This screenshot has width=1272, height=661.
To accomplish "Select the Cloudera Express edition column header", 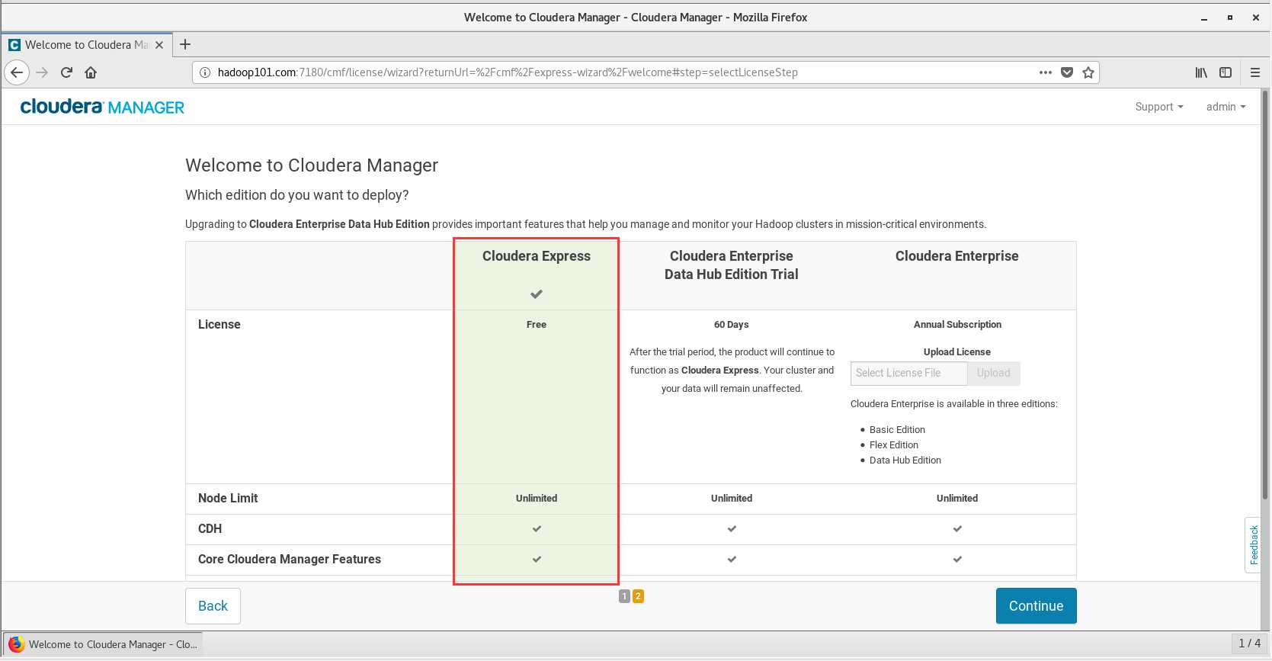I will point(537,256).
